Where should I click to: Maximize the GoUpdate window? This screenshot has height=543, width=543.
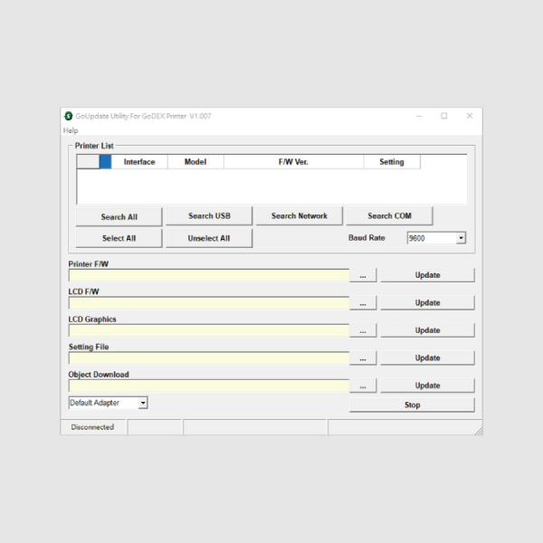444,116
